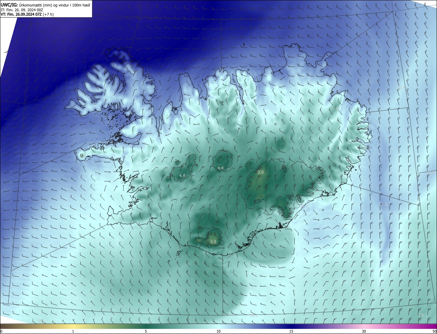This screenshot has width=437, height=334.
Task: Click the 'VT: Fim. 26.09.2024 07Z (+7 h)' line
Action: click(x=27, y=14)
